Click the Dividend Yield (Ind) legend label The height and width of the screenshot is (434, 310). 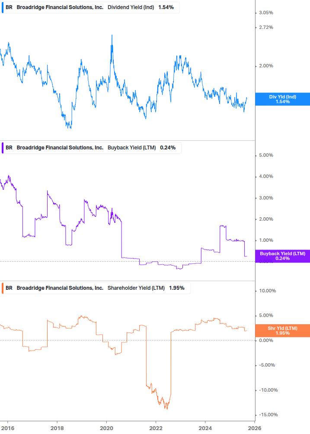pos(131,7)
